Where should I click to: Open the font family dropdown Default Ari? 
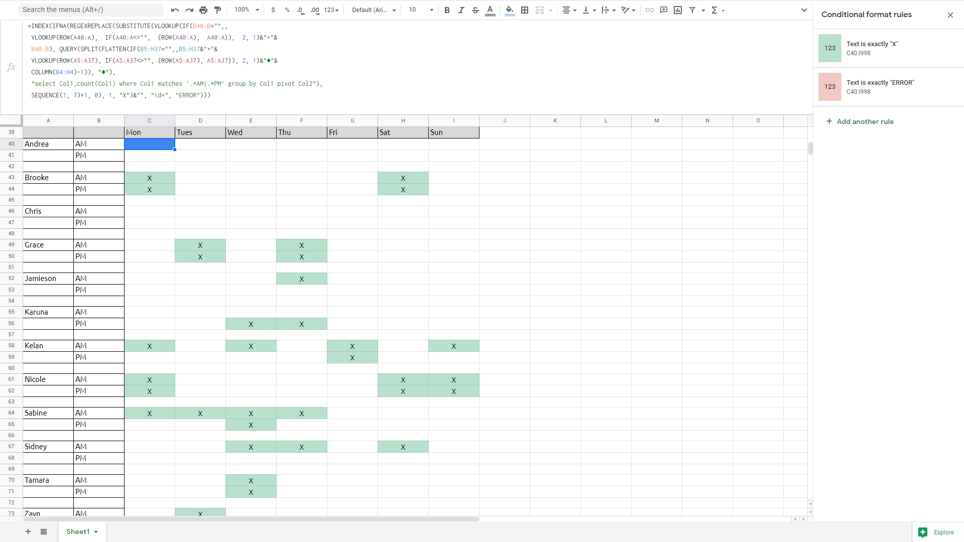(x=374, y=10)
